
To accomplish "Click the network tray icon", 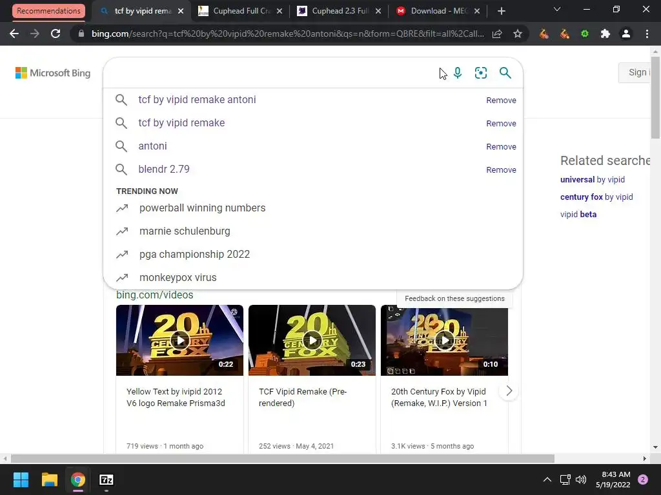I will click(565, 480).
